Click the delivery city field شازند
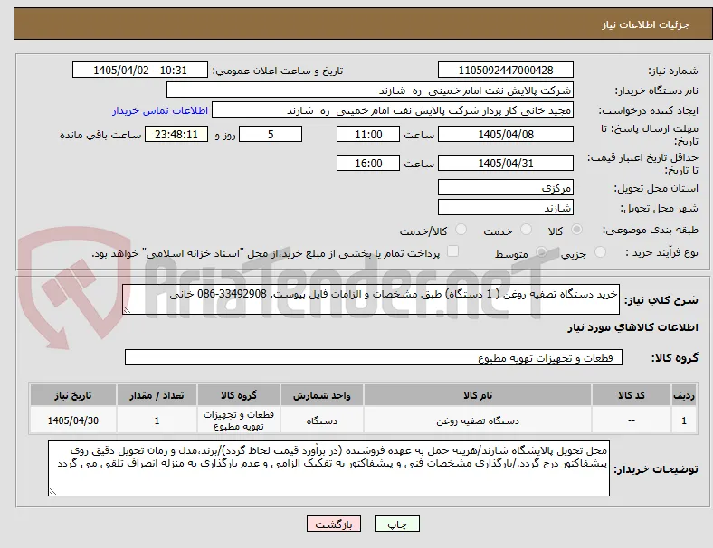713x548 pixels. tap(505, 207)
